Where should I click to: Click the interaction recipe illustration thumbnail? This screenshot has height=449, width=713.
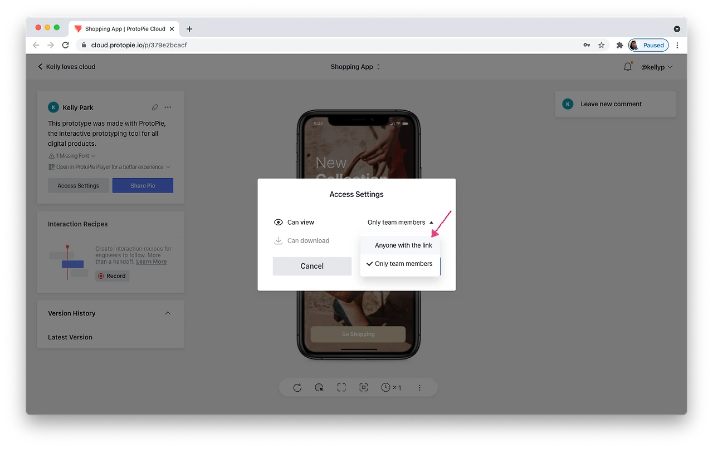pos(69,262)
